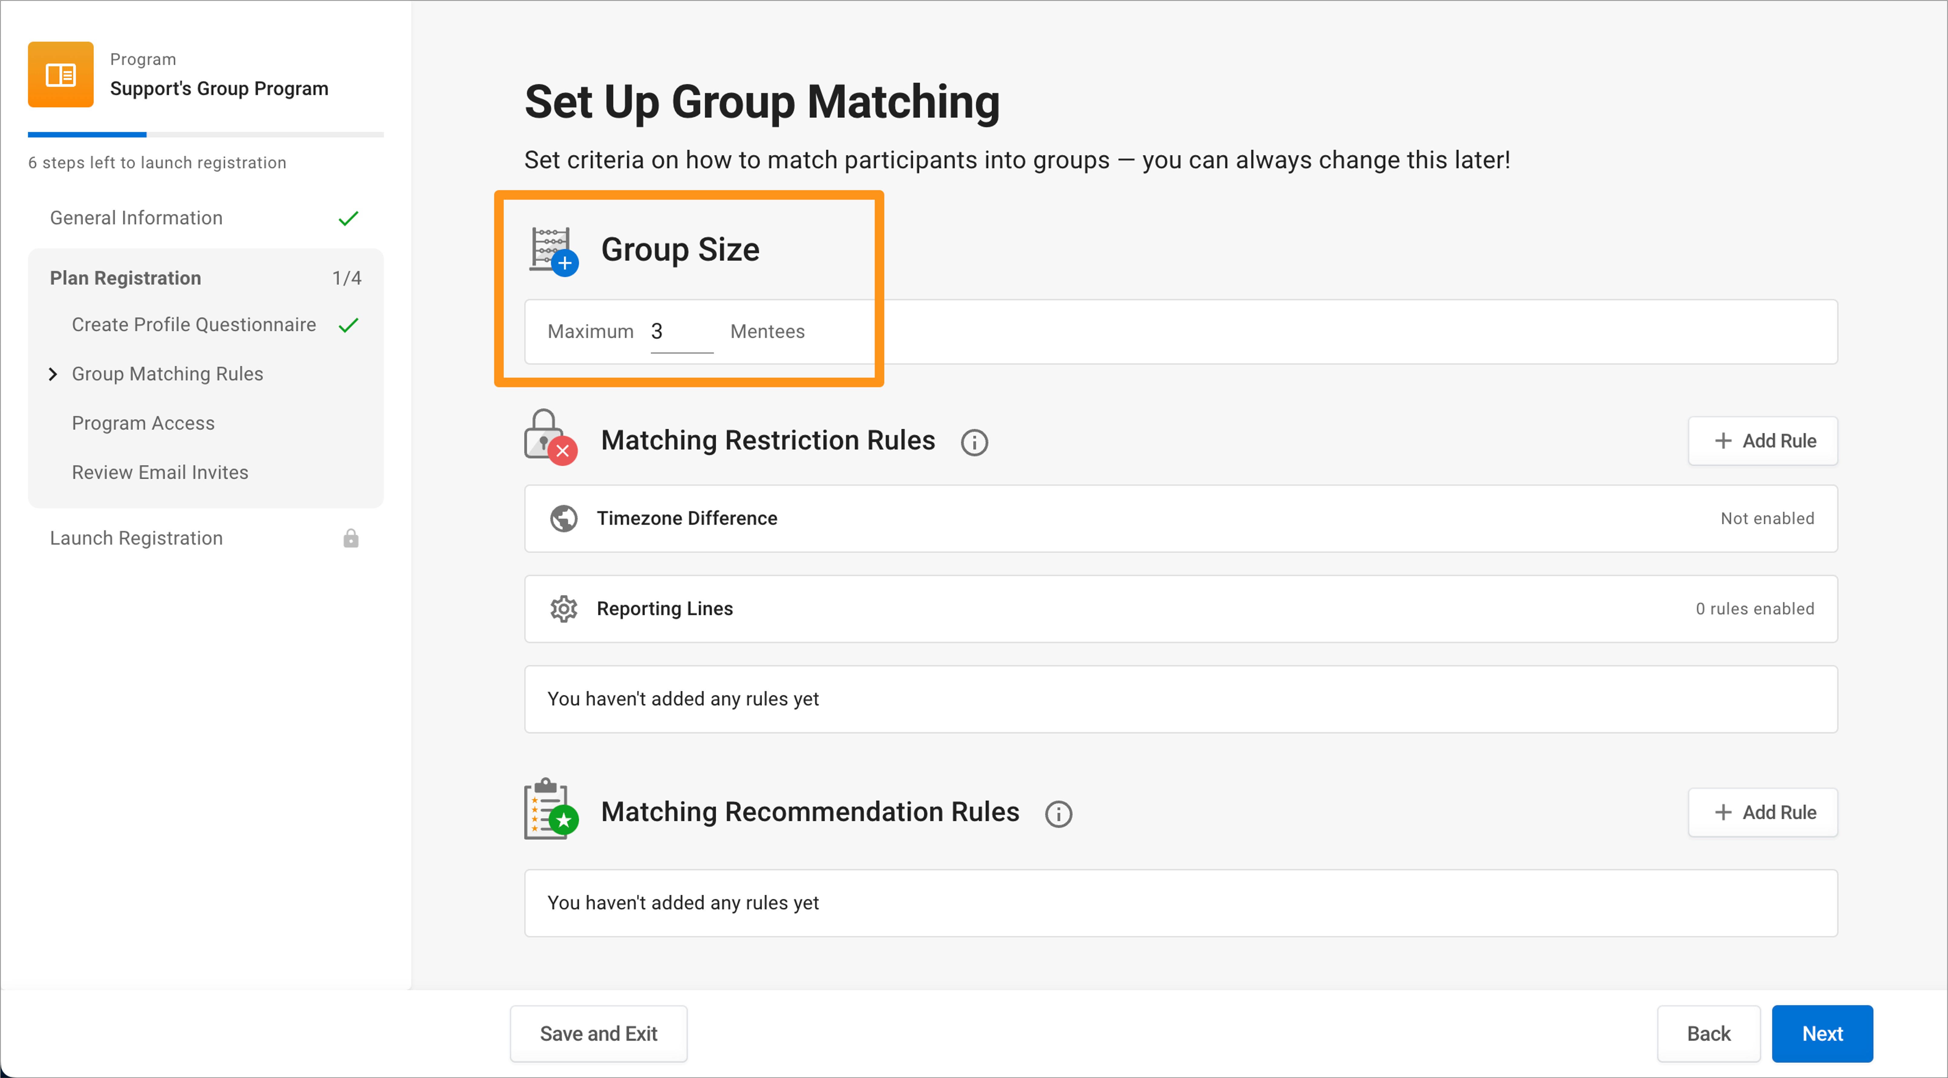This screenshot has width=1948, height=1078.
Task: Open info tooltip for Matching Recommendation Rules
Action: coord(1058,814)
